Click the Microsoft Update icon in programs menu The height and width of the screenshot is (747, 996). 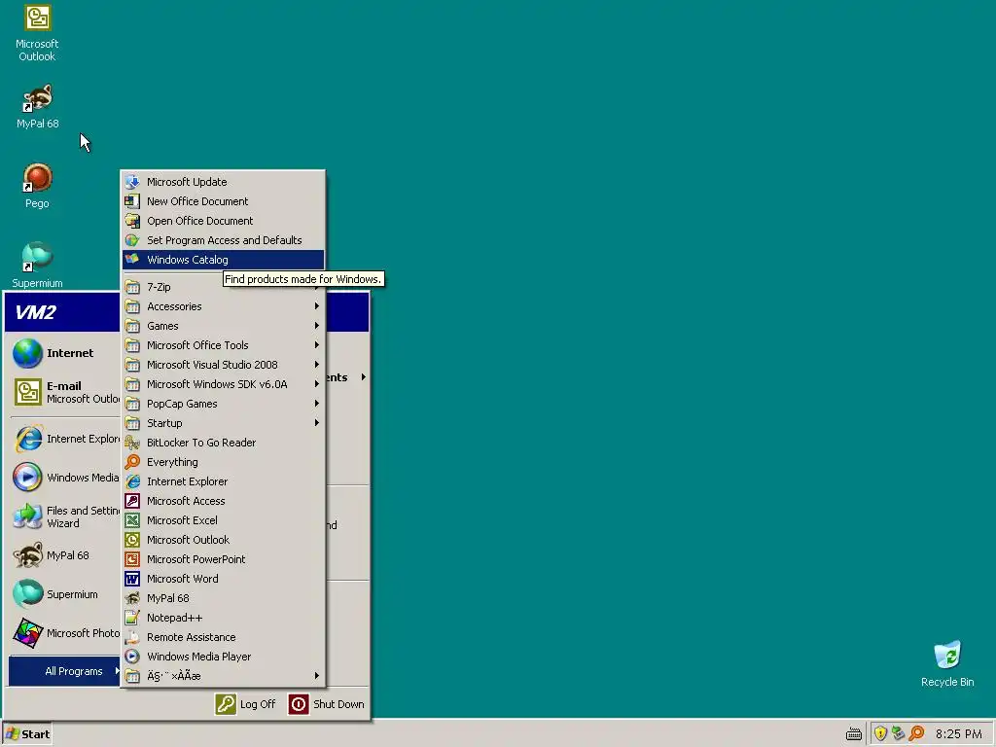tap(132, 182)
